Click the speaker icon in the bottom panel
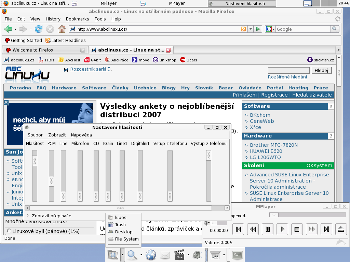 (x=197, y=255)
